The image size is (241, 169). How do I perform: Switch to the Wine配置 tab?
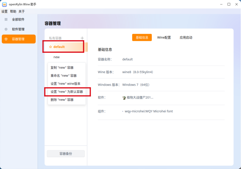pos(164,37)
